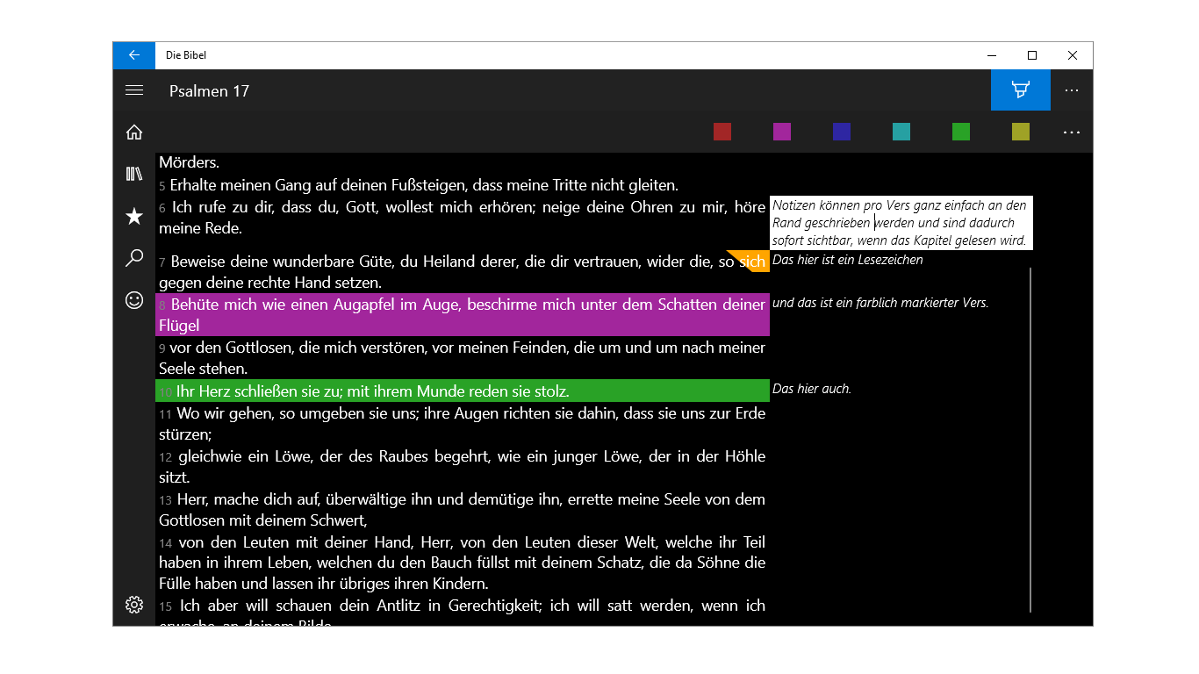The width and height of the screenshot is (1199, 674).
Task: Click the word 'Mörders.' at top
Action: tap(190, 162)
